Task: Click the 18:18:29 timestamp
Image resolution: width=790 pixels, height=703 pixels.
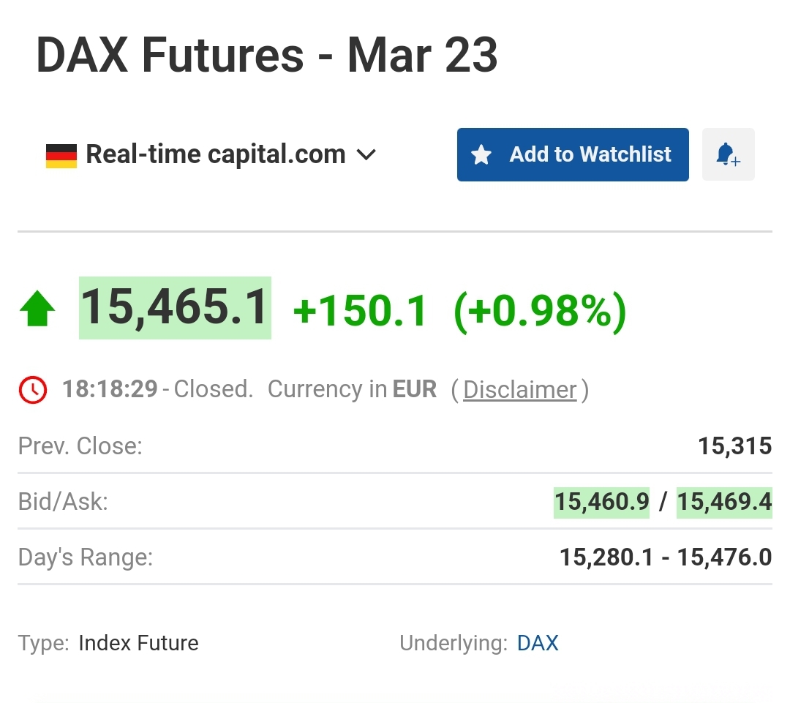Action: pos(110,390)
